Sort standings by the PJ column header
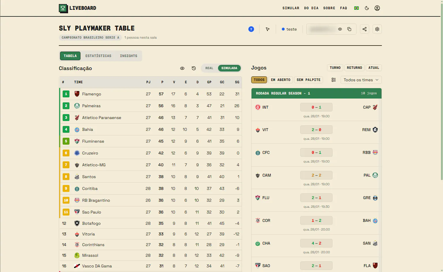Viewport: 443px width, 272px height. [x=148, y=82]
